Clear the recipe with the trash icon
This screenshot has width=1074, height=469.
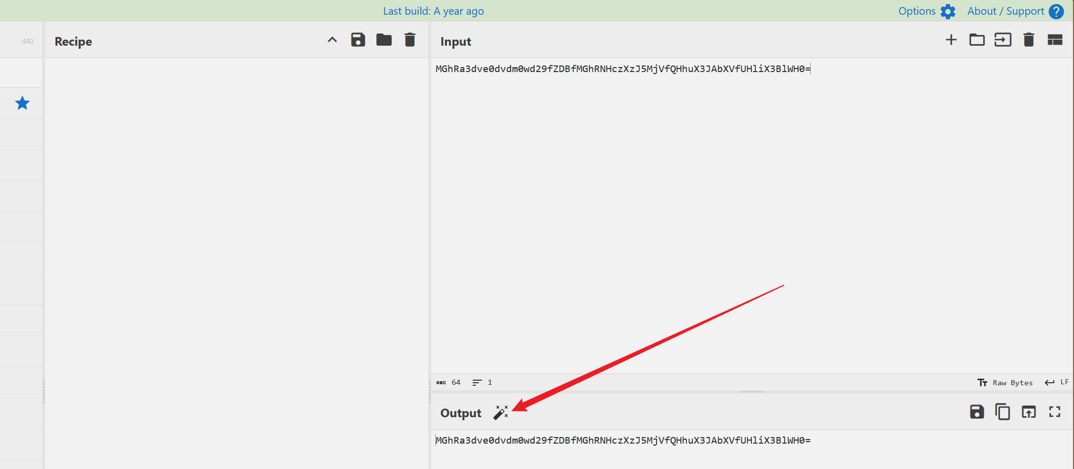tap(410, 40)
